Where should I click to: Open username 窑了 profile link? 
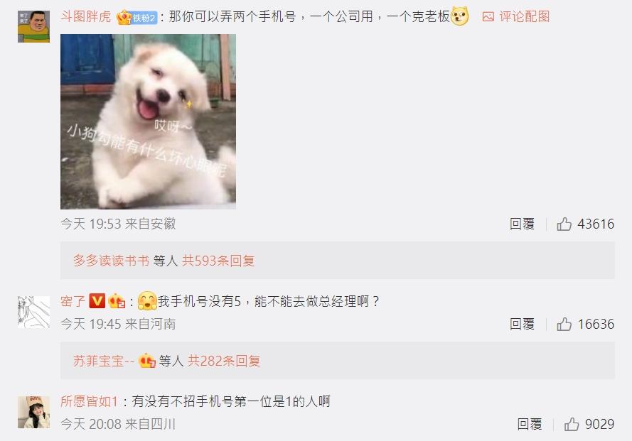point(73,301)
